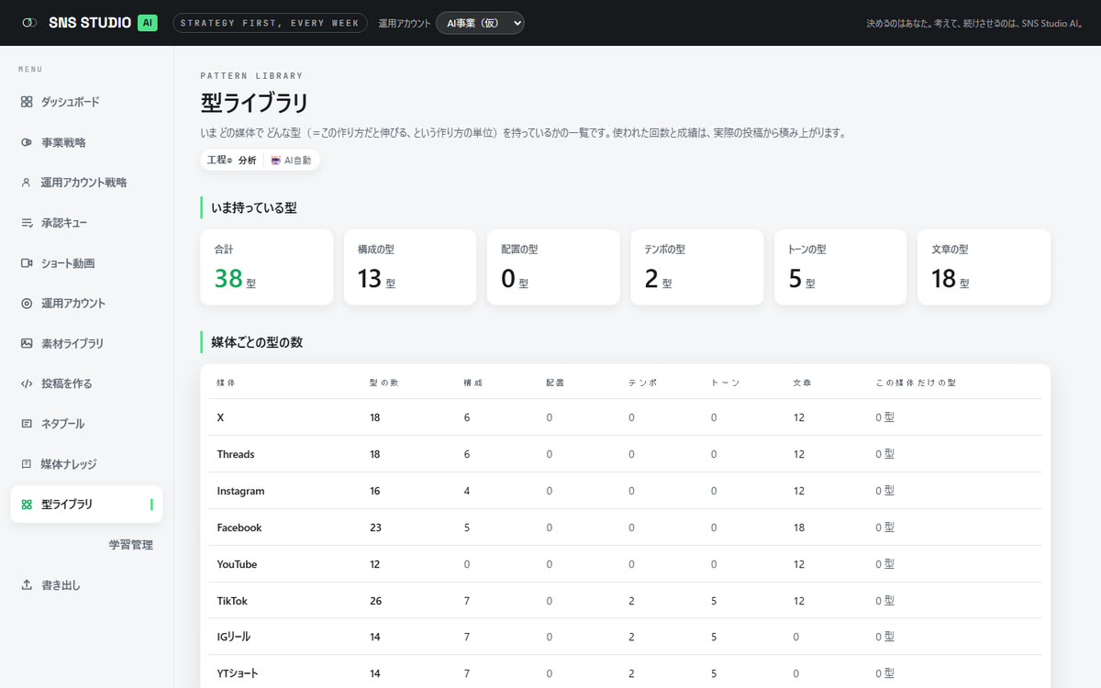
Task: Click the SNS Studio logo icon
Action: click(29, 23)
